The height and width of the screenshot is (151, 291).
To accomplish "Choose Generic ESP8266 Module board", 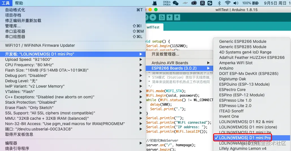I will point(252,41).
